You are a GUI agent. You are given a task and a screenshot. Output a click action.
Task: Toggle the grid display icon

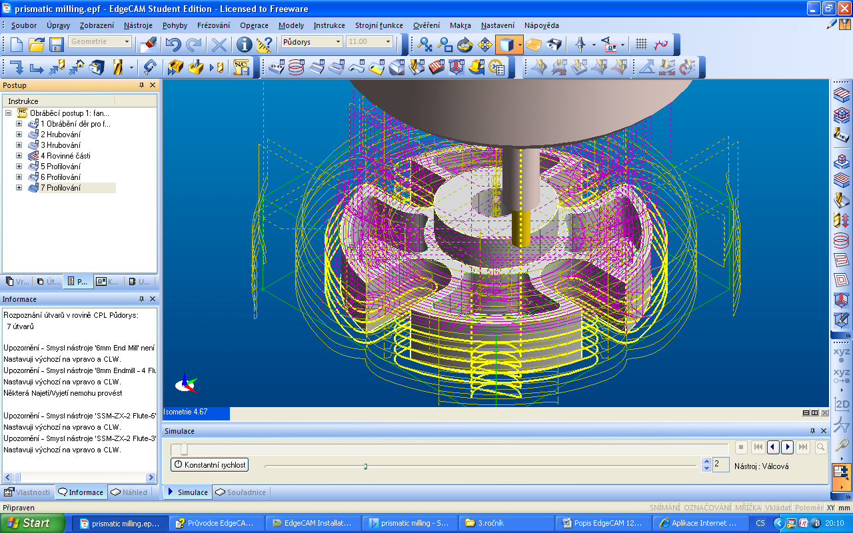coord(641,45)
